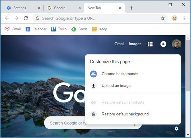Go back to previous page

[7, 18]
